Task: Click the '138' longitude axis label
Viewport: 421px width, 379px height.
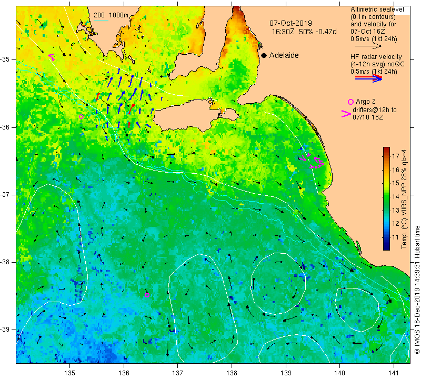Action: coord(232,373)
